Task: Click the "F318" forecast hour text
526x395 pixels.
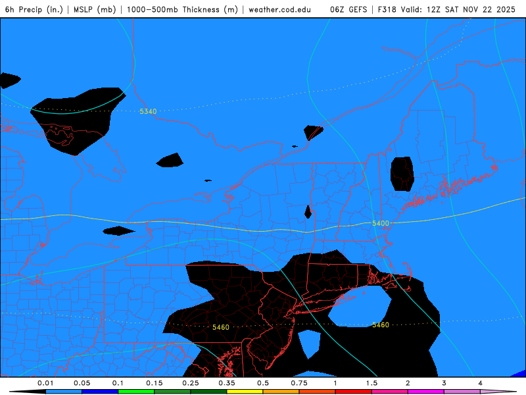Action: point(387,9)
